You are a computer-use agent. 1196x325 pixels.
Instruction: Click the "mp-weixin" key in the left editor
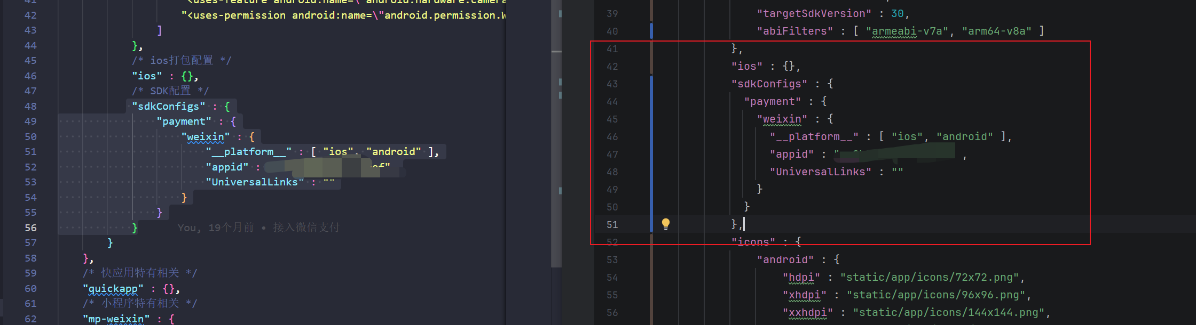click(116, 319)
